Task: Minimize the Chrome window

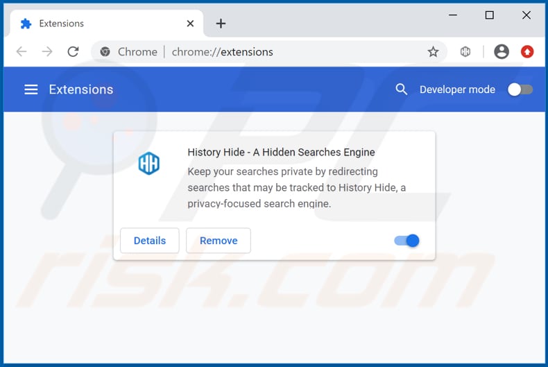Action: click(453, 15)
